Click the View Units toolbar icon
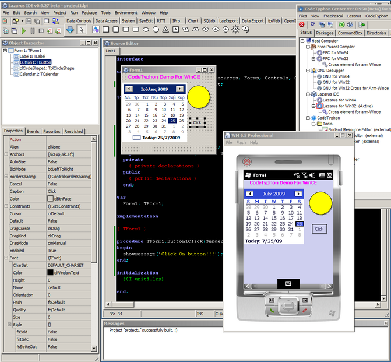391x362 pixels. pos(5,31)
